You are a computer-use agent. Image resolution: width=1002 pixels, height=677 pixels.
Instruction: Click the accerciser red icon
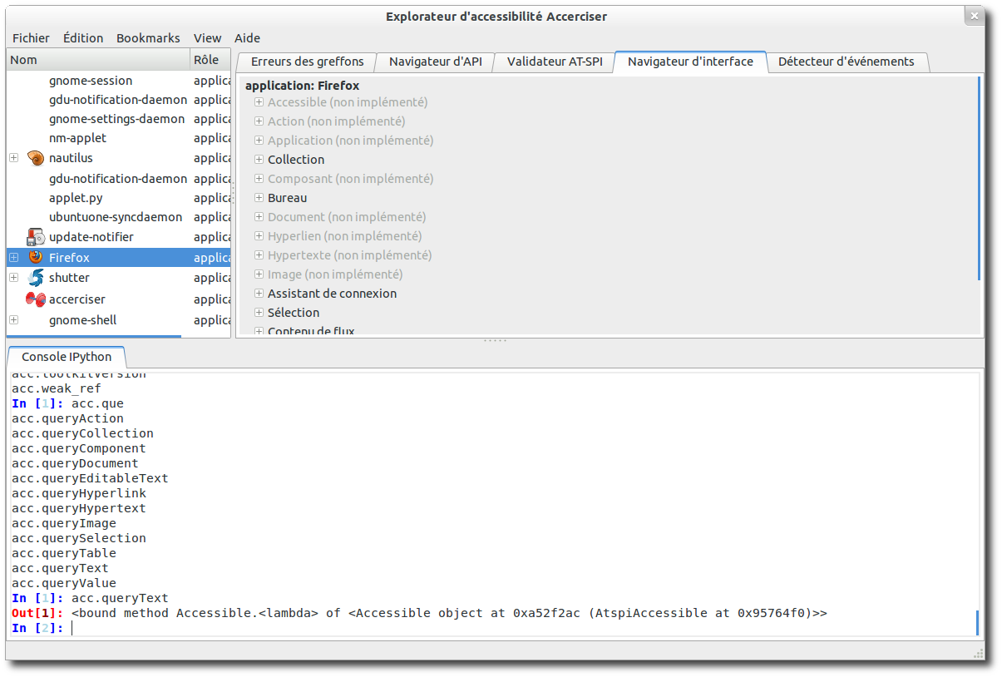tap(35, 299)
